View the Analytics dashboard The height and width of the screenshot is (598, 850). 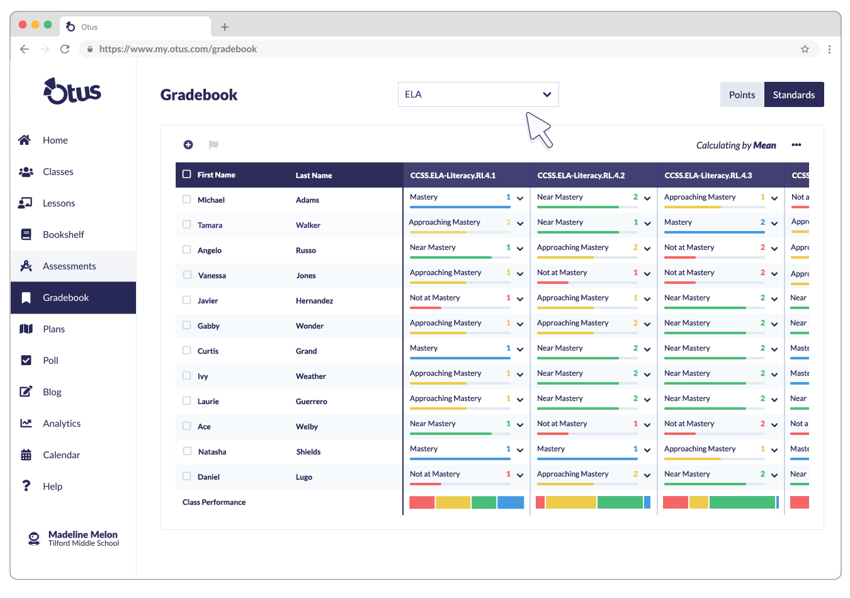click(60, 423)
